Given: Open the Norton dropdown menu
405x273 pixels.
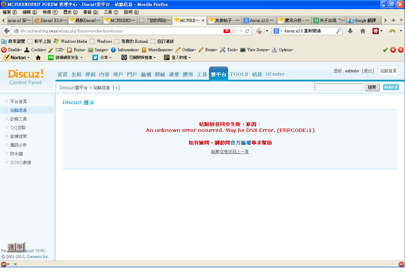Looking at the screenshot, I should [x=17, y=57].
